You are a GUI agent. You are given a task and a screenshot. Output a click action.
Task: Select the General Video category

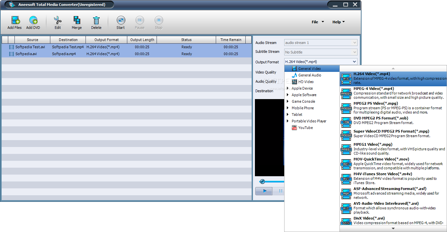[x=312, y=69]
